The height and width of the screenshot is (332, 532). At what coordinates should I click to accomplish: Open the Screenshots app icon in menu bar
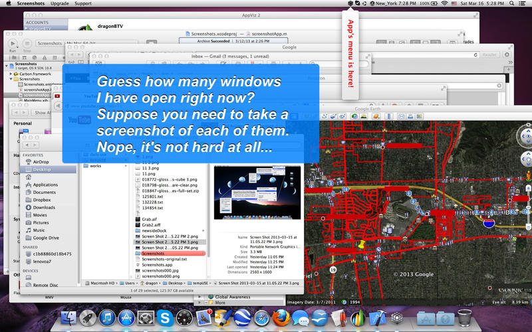point(350,3)
